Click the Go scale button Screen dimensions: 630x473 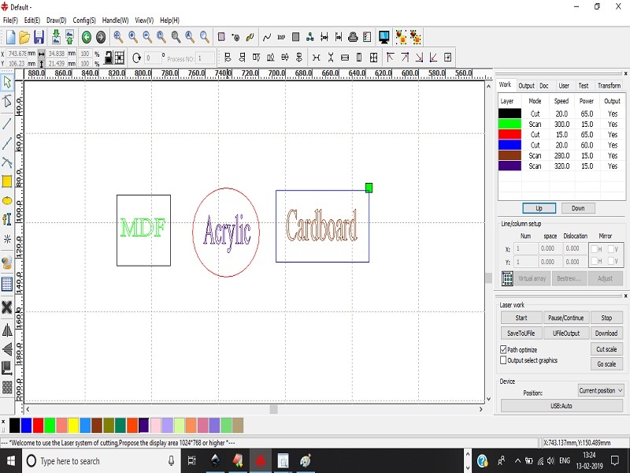(x=606, y=364)
